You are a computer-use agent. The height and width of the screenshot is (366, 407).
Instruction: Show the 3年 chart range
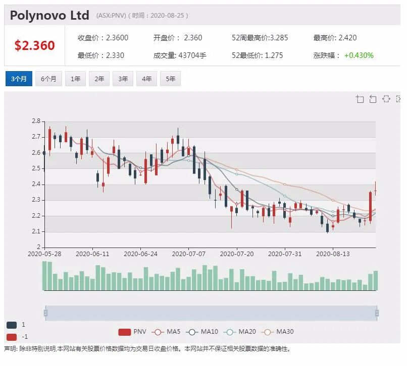(123, 79)
